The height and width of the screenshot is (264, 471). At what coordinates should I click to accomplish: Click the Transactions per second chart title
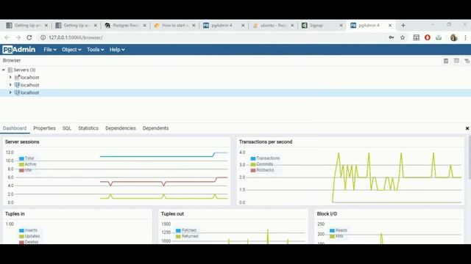[266, 142]
